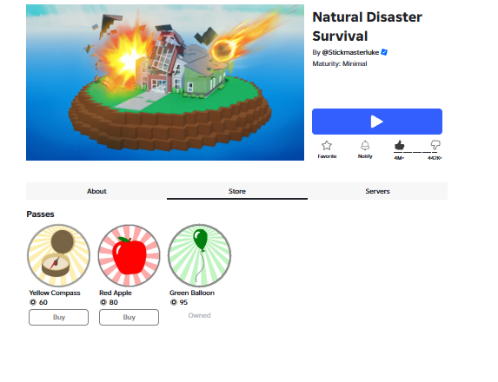Click the Green Balloon pass name
498x382 pixels.
[192, 293]
